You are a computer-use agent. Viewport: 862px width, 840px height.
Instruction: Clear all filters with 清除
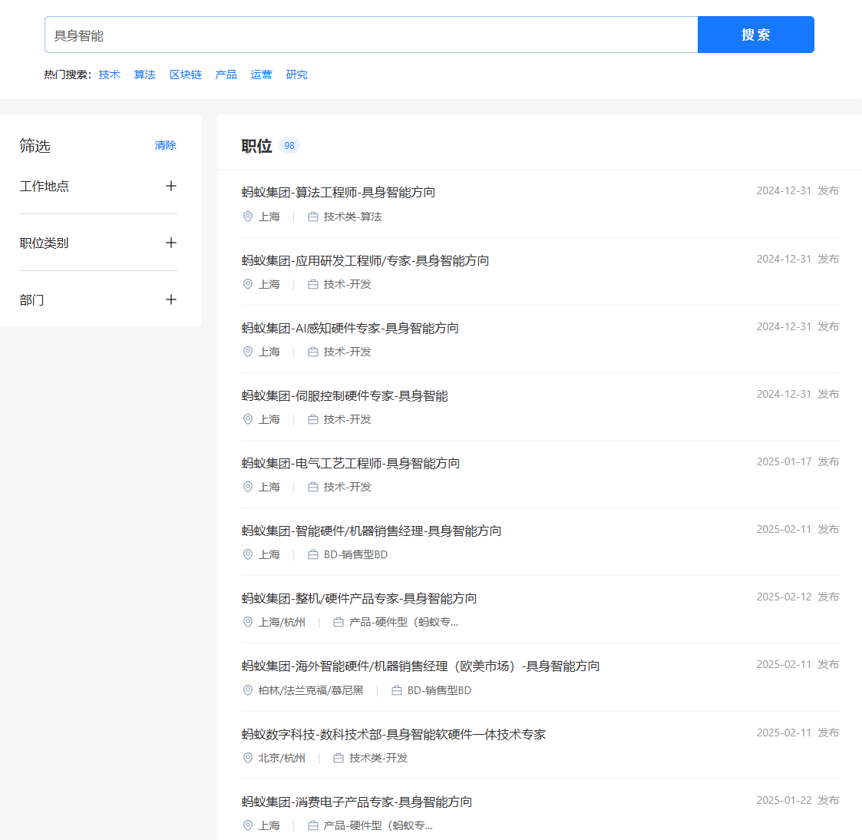[x=165, y=145]
